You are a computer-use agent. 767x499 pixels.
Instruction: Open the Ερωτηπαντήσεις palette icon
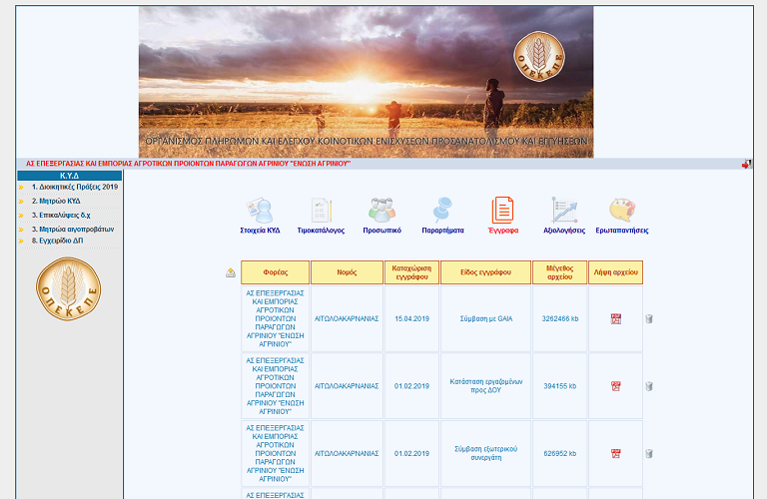(x=622, y=211)
